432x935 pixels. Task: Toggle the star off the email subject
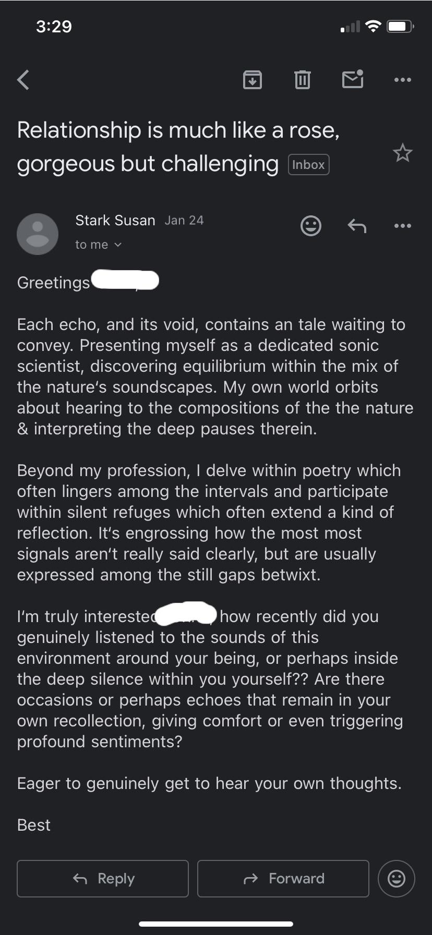(402, 153)
